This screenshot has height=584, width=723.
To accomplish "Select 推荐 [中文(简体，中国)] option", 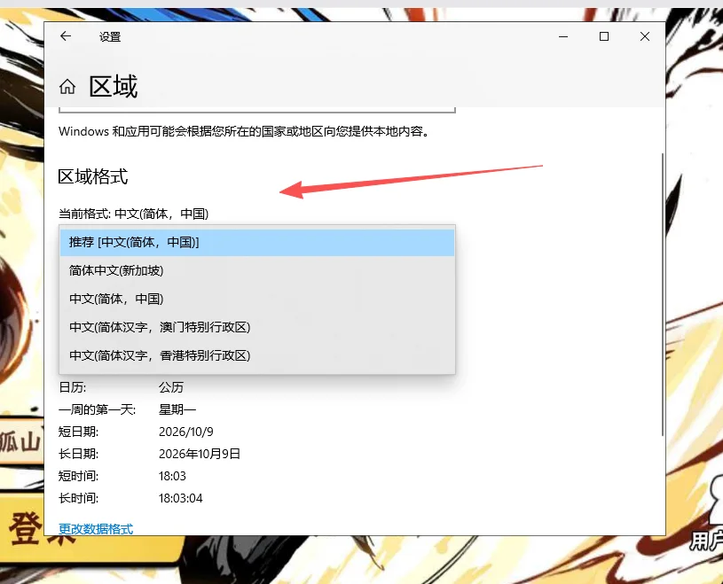I will coord(257,242).
